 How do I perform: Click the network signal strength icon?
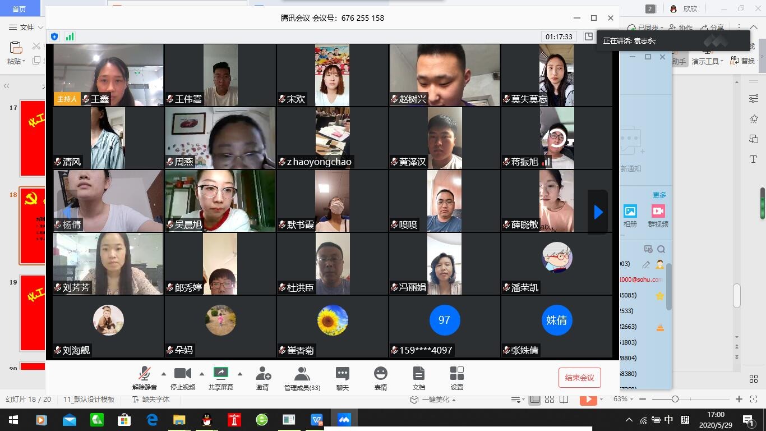click(x=70, y=36)
